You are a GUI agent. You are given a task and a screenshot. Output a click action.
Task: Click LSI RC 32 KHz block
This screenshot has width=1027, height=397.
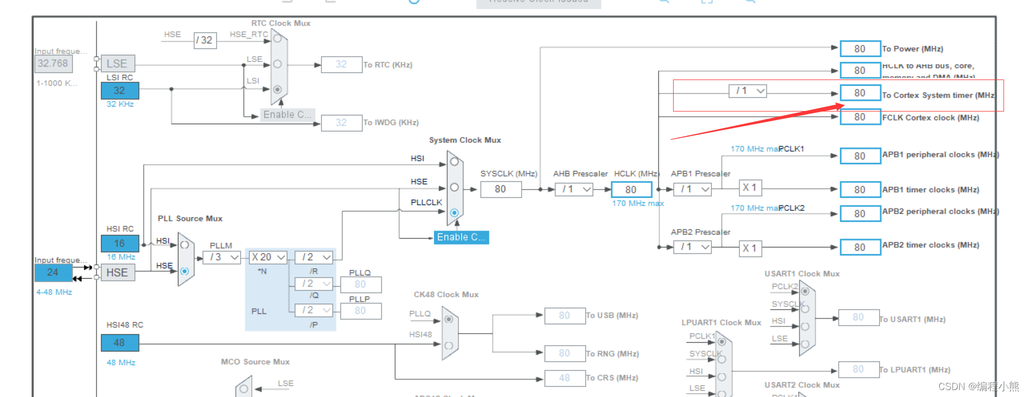(x=120, y=91)
